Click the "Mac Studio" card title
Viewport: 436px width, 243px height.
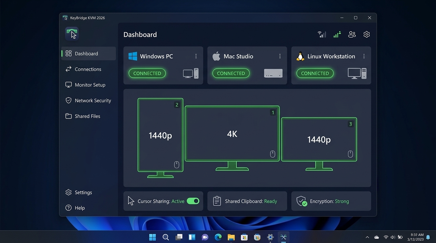point(238,56)
